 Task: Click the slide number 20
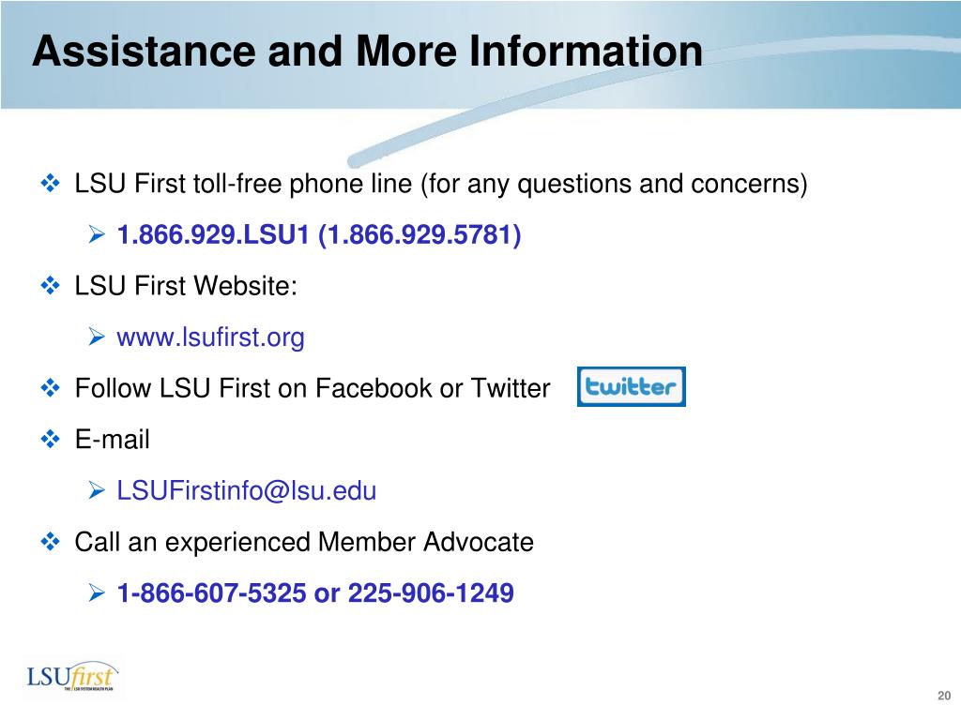click(x=944, y=696)
